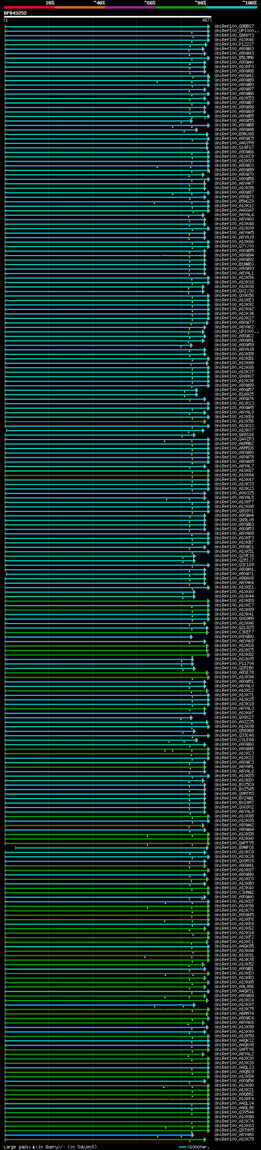
Task: Select the UniRef100_A1XK94 label
Action: coord(234,677)
